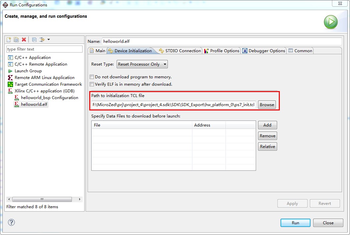
Task: Click the Close button
Action: (328, 223)
